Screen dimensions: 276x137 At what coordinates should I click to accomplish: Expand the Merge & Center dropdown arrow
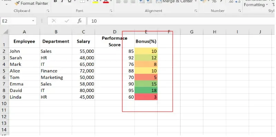click(x=196, y=1)
